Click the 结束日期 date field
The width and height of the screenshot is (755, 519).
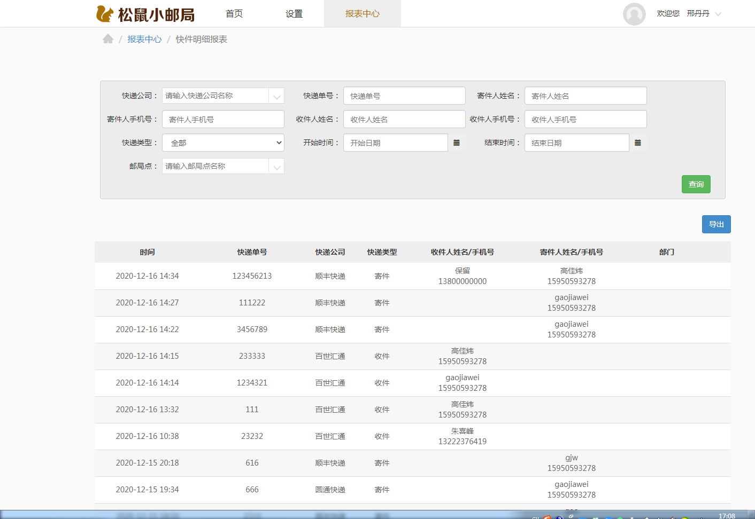(x=577, y=143)
